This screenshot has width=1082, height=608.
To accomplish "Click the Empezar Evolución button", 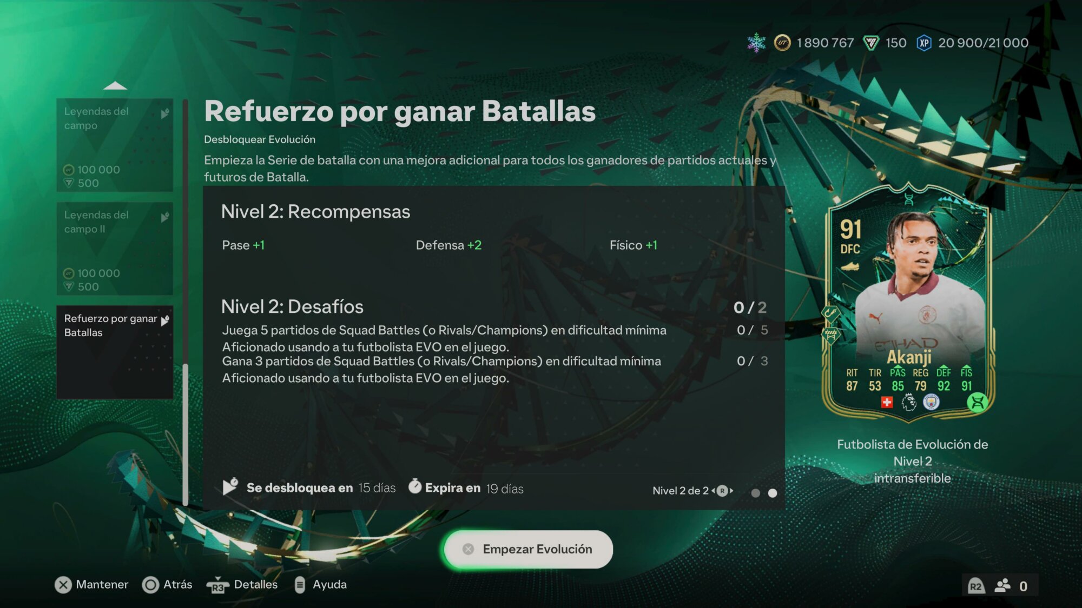I will 529,549.
